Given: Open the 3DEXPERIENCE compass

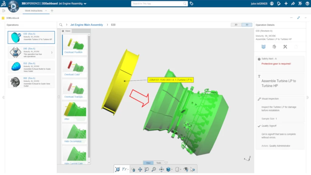Looking at the screenshot, I should coord(13,6).
